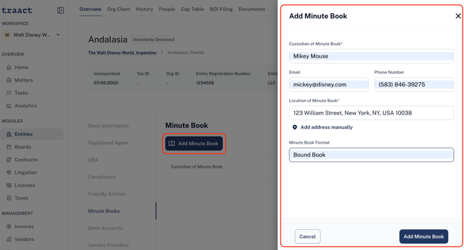Screen dimensions: 464x250
Task: Select Bank Accounts section
Action: [105, 228]
